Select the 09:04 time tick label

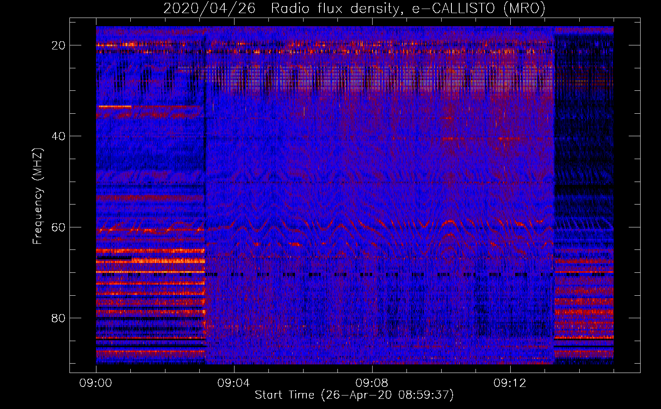click(234, 383)
